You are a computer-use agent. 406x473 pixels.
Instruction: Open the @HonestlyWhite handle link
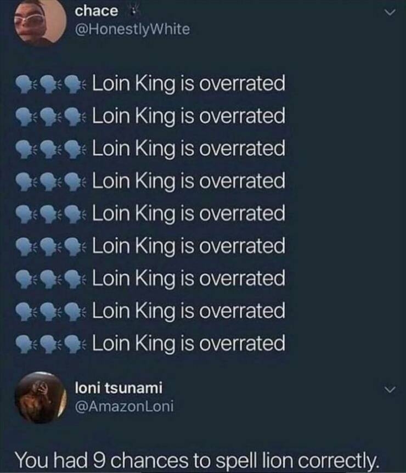click(x=132, y=29)
